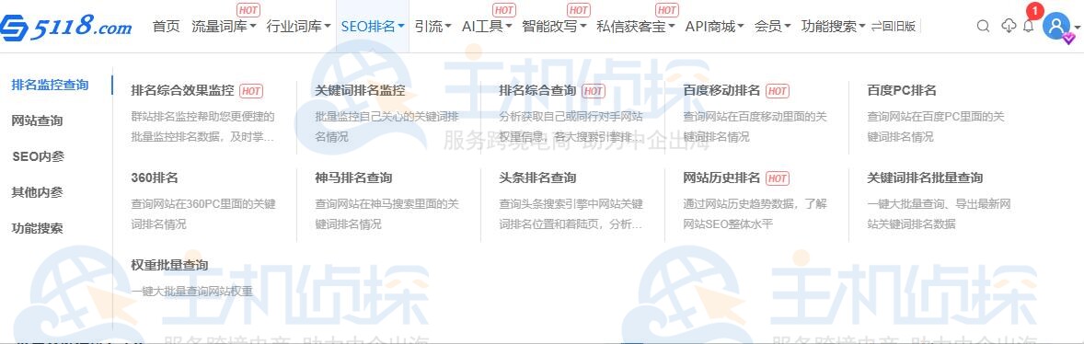Click the HOT badge beside 排名综合查询
Image resolution: width=1084 pixels, height=344 pixels.
594,91
